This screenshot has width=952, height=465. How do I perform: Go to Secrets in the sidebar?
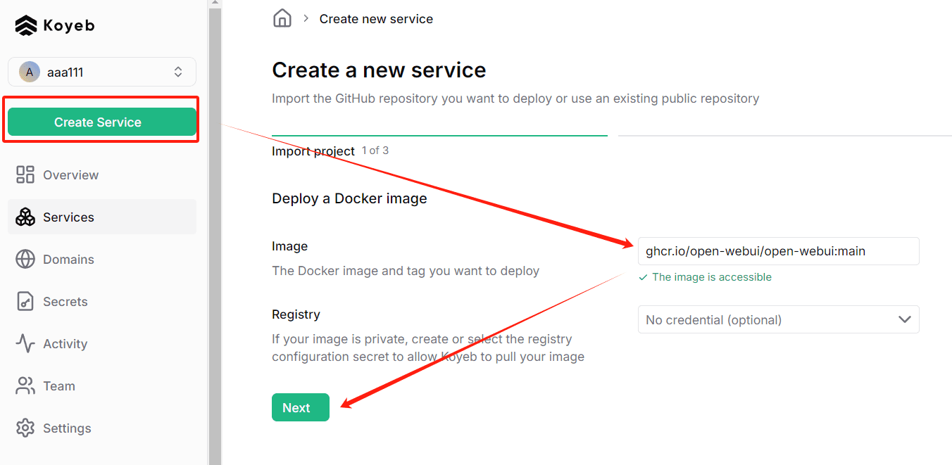(x=102, y=301)
